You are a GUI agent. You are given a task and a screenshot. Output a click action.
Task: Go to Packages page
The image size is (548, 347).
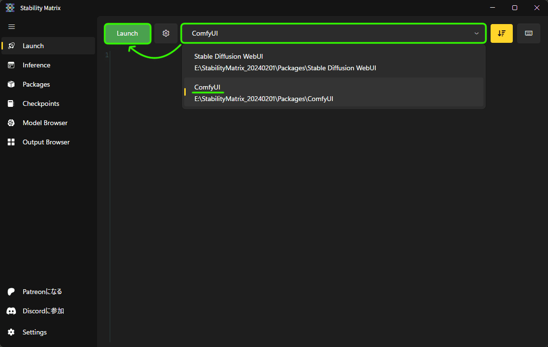click(48, 84)
